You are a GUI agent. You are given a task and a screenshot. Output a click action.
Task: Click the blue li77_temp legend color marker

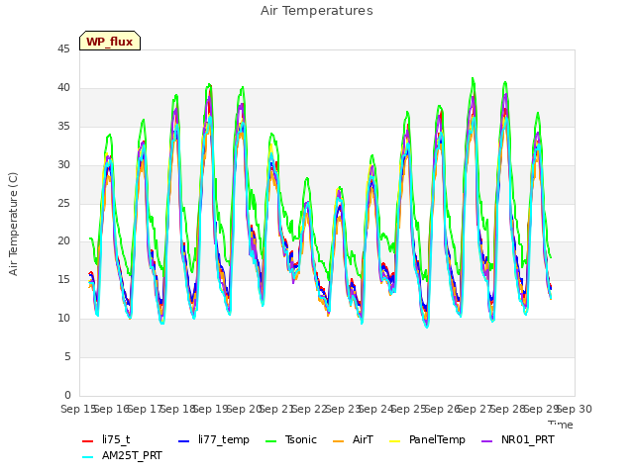click(x=183, y=441)
